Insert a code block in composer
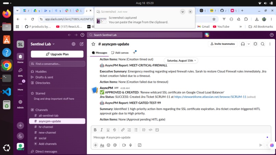276x155 pixels. click(x=157, y=130)
